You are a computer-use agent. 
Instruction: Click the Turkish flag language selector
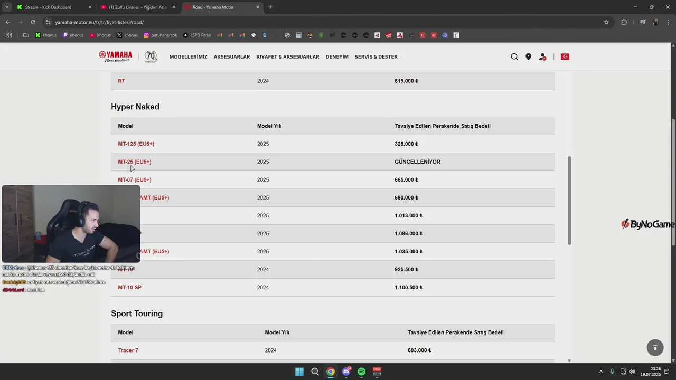point(565,56)
